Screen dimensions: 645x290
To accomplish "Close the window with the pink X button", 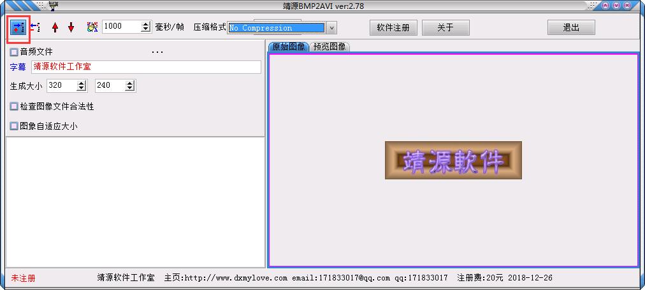I will pyautogui.click(x=627, y=6).
